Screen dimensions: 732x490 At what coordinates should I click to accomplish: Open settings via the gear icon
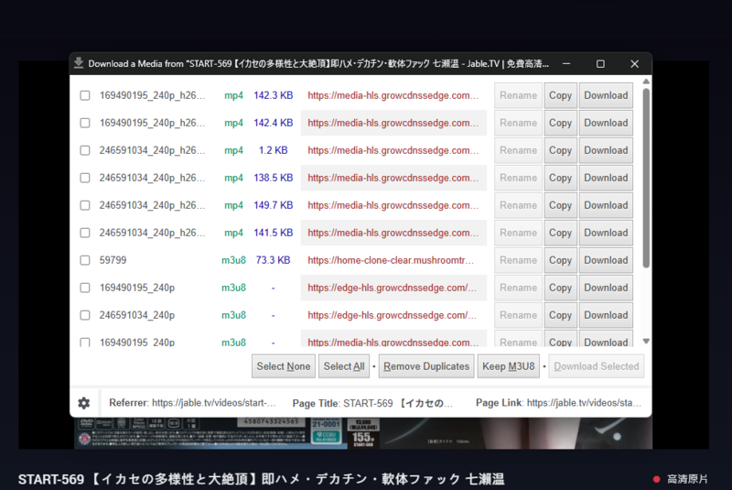tap(84, 403)
